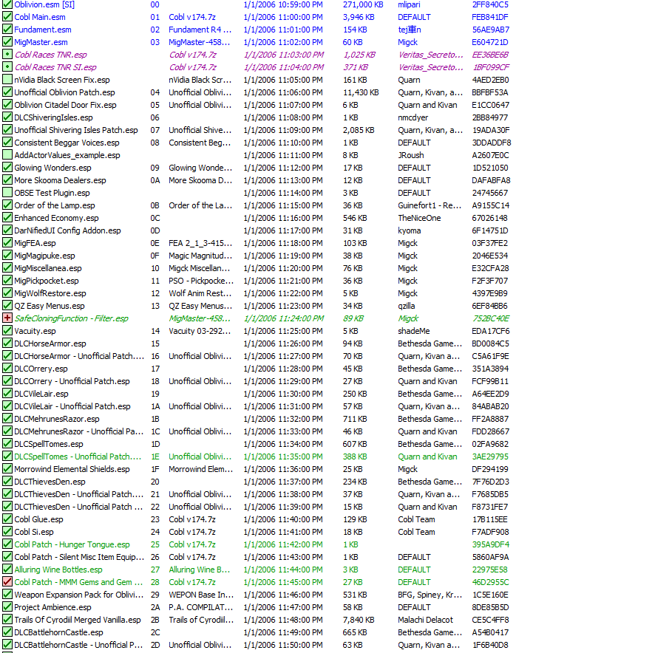Image resolution: width=672 pixels, height=653 pixels.
Task: Select the Alluring Wine Bottles.esp file name
Action: coord(58,570)
